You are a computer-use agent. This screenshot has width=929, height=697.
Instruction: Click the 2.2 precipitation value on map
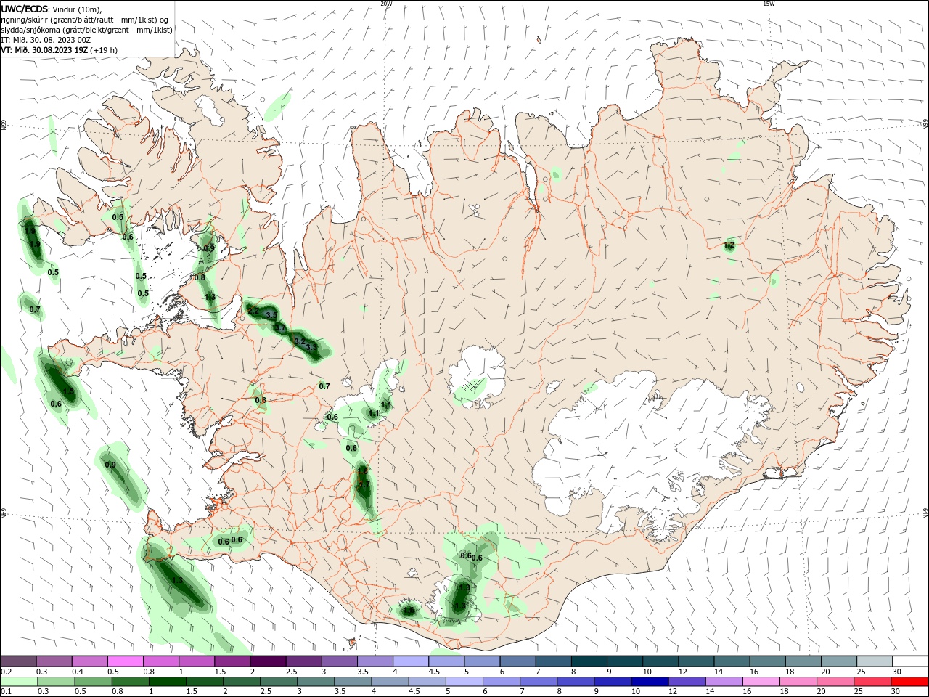[x=253, y=311]
